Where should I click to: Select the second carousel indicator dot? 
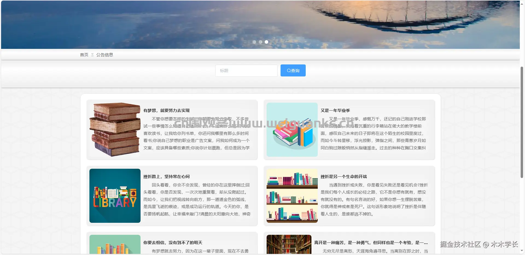(260, 42)
